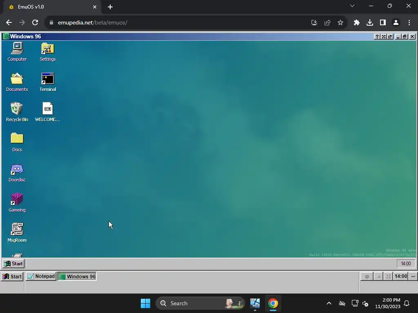This screenshot has width=418, height=313.
Task: Toggle the Chrome side panel
Action: [383, 23]
